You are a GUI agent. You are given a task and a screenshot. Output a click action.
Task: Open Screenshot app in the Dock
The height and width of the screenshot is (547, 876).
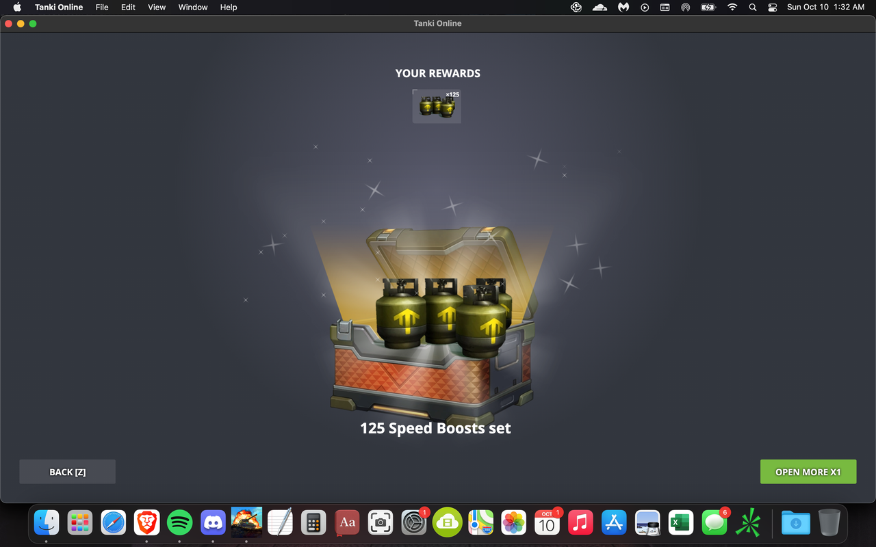click(381, 523)
